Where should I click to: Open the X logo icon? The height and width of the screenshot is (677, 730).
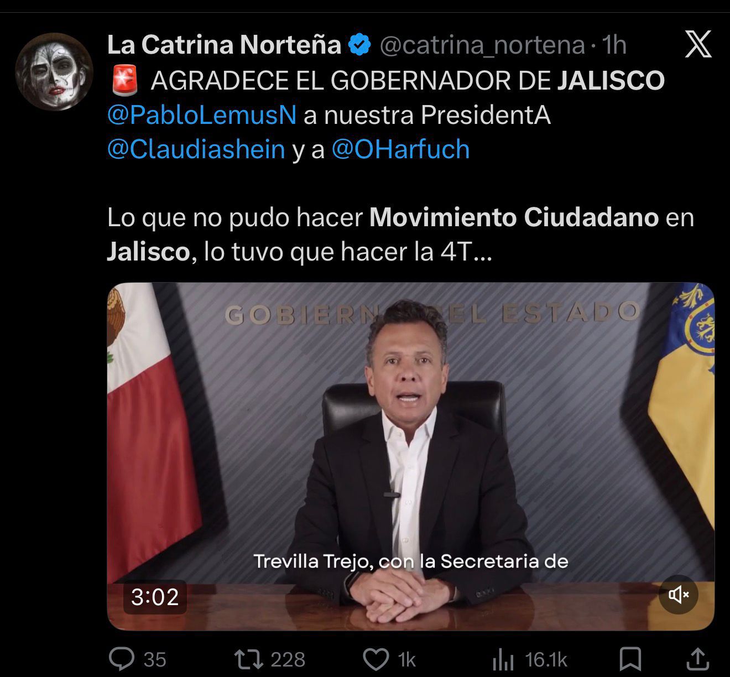pos(698,44)
